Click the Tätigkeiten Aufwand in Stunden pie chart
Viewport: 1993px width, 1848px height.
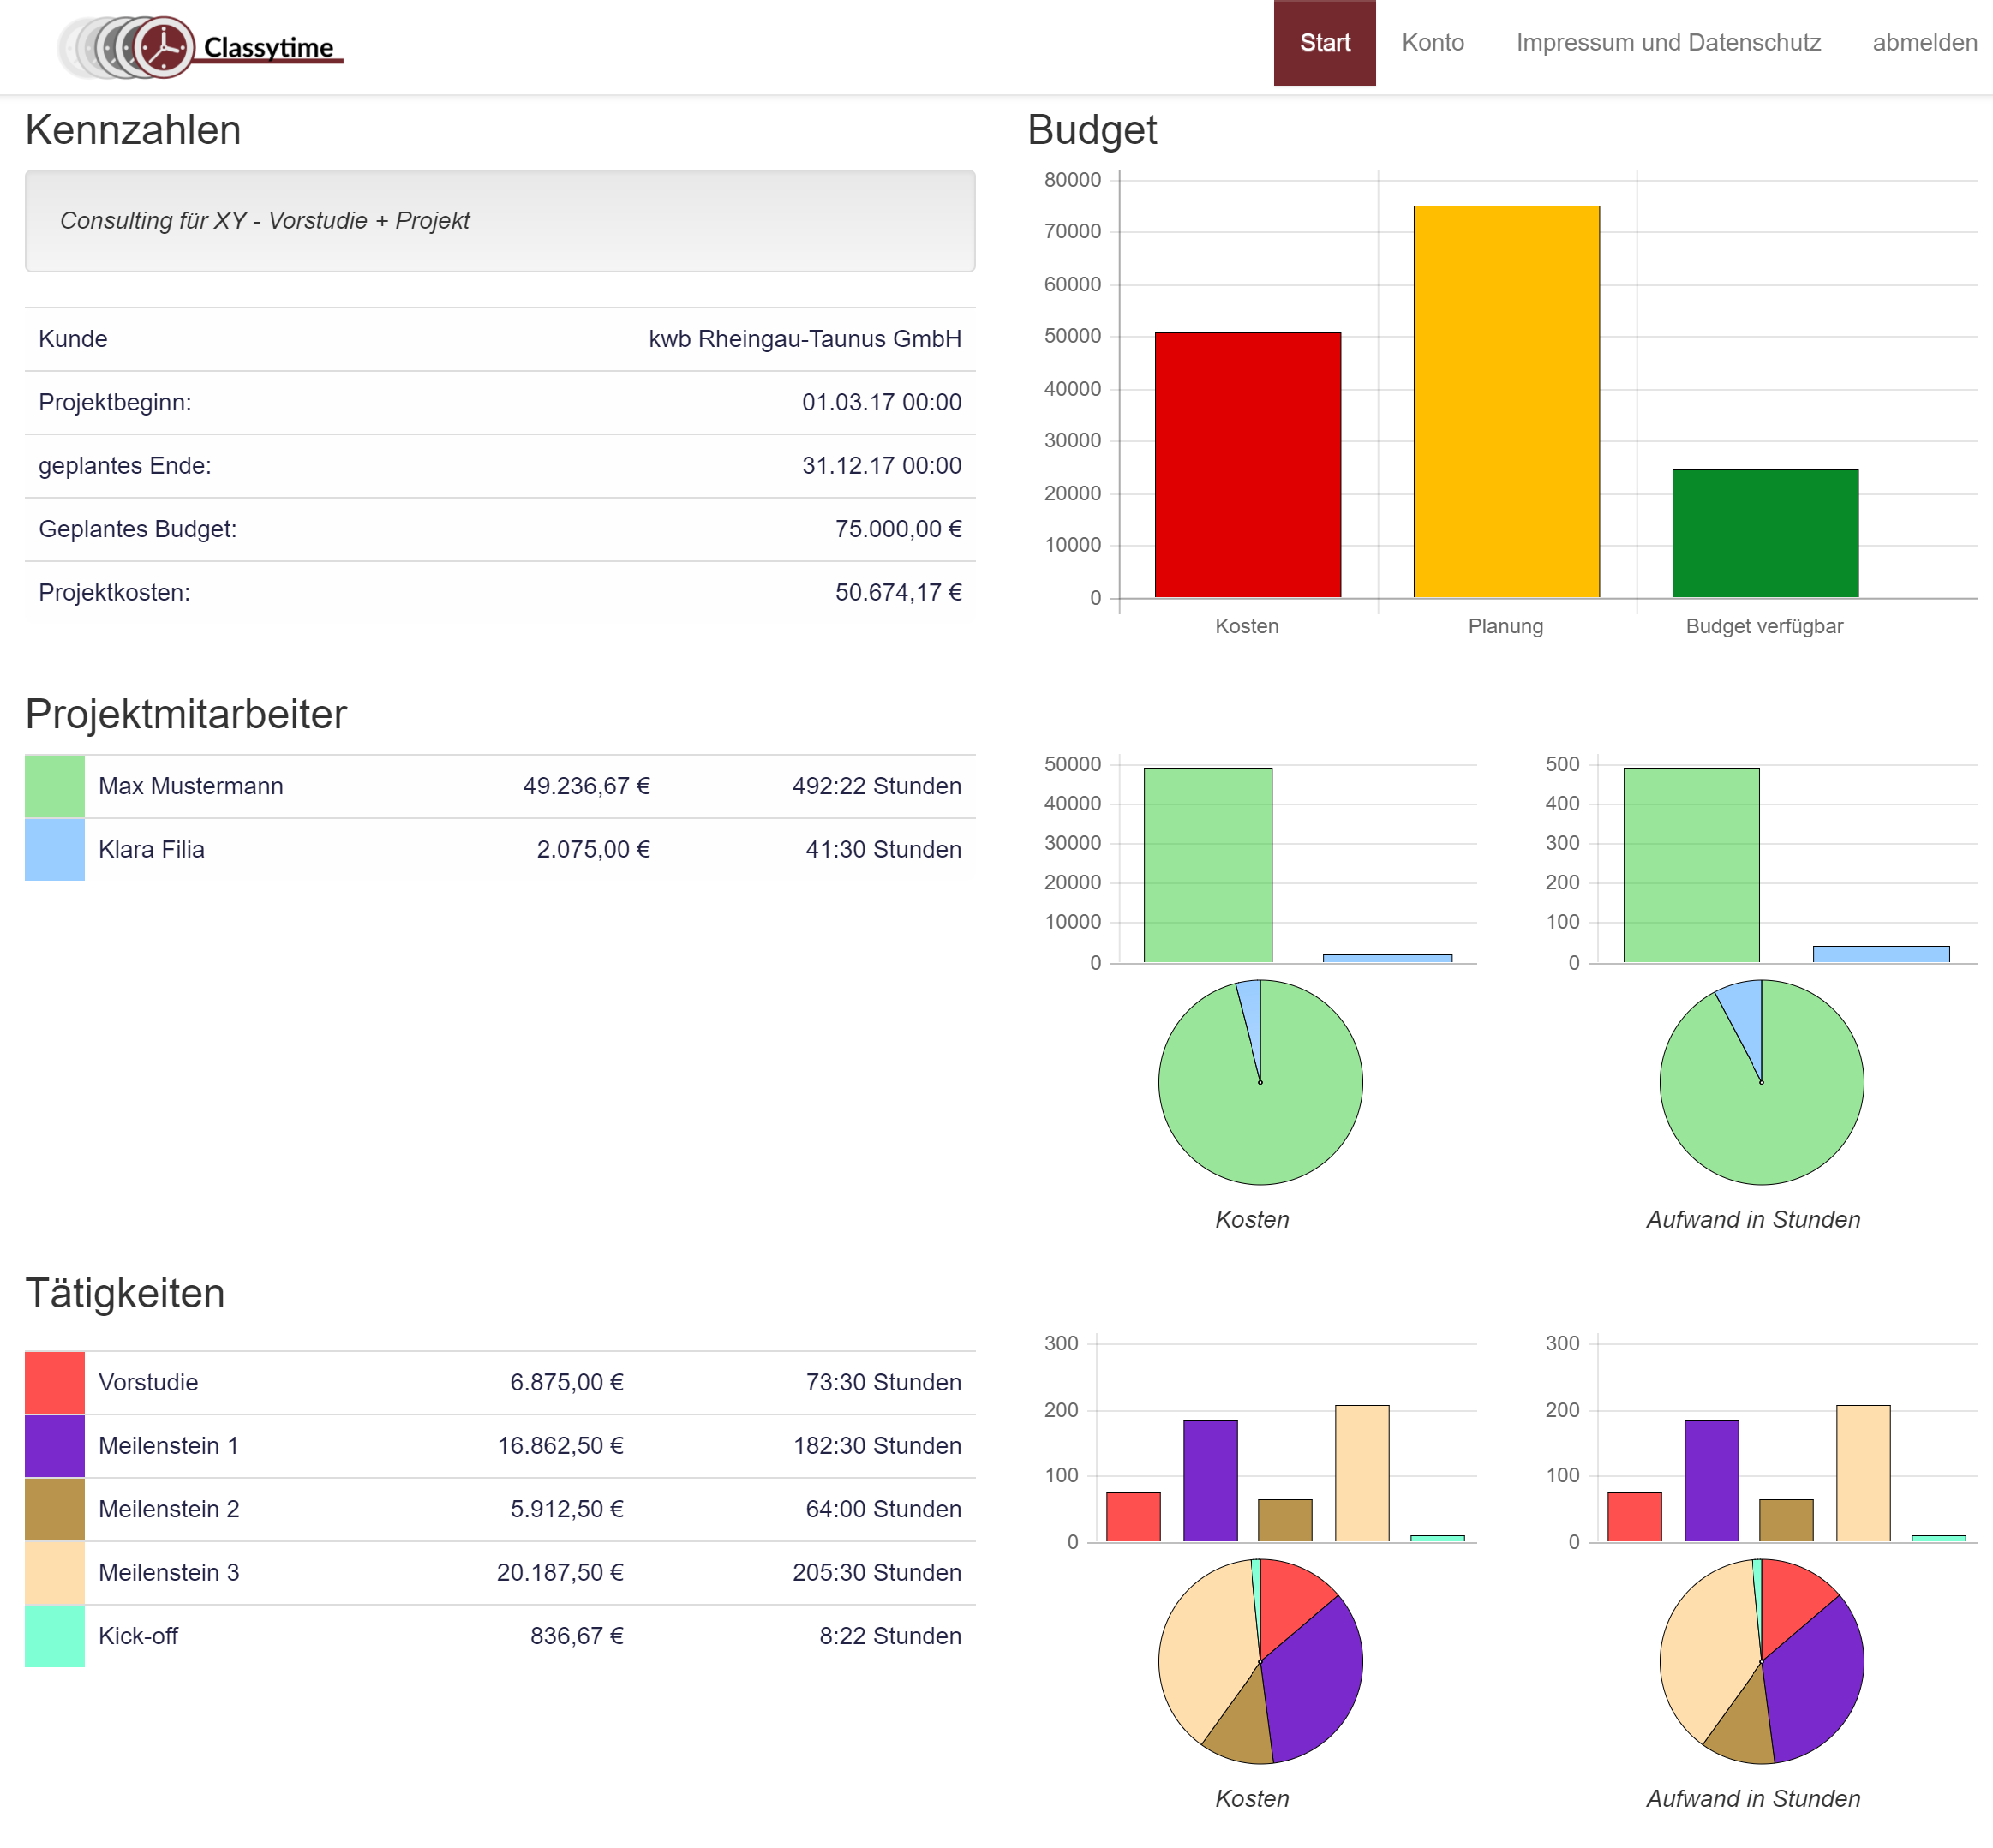click(x=1761, y=1661)
